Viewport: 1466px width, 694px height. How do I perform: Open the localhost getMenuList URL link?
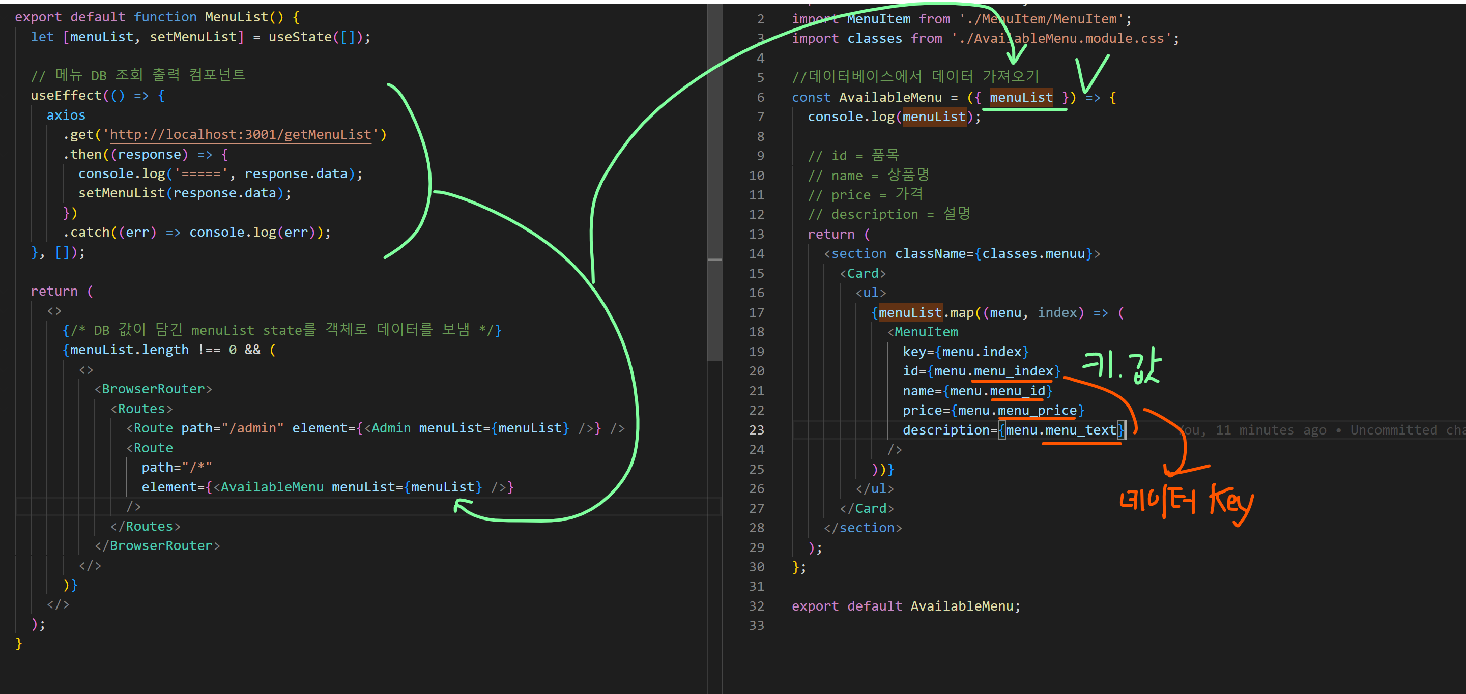click(x=240, y=135)
